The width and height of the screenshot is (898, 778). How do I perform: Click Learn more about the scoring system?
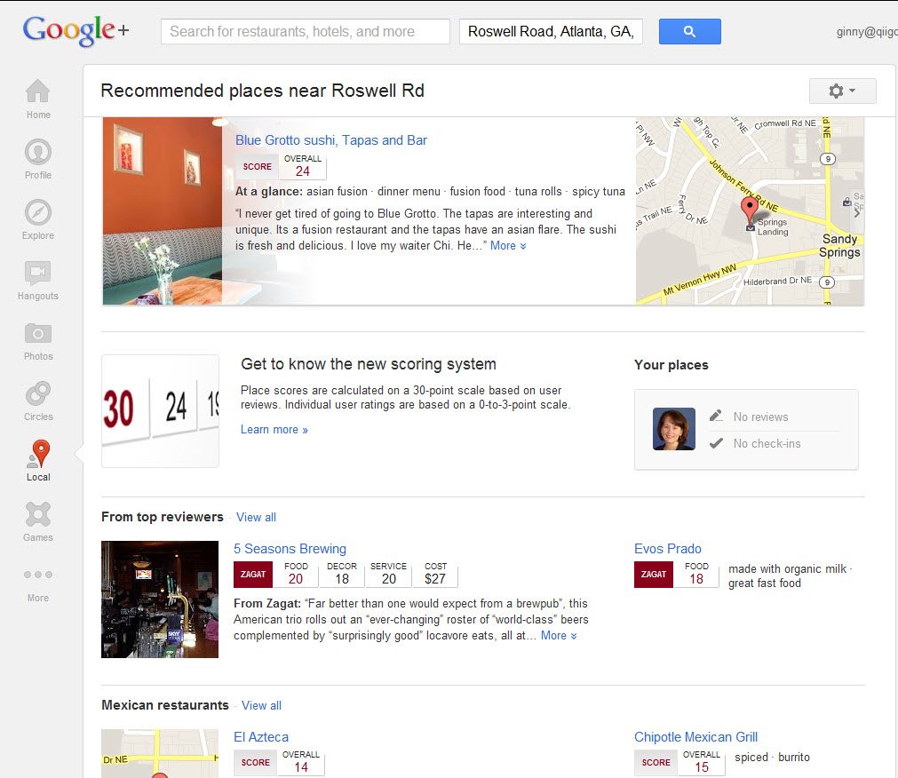pos(274,430)
